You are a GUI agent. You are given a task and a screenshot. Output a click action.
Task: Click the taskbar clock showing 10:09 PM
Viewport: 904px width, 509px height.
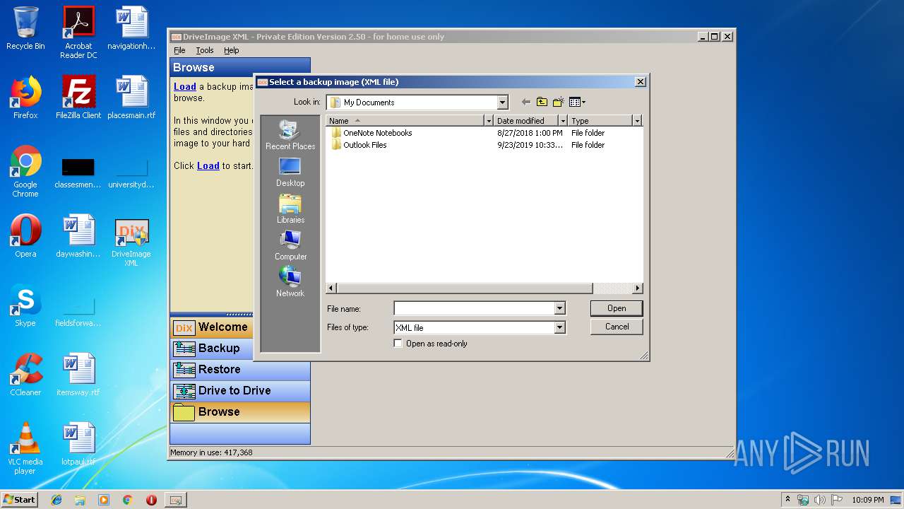click(x=868, y=500)
